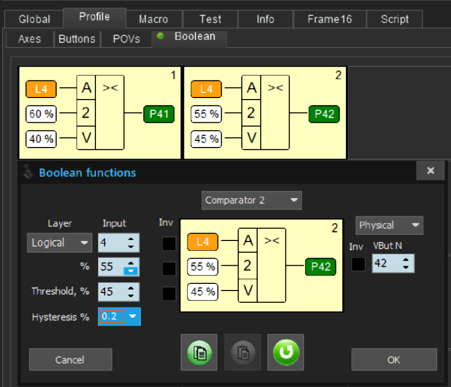This screenshot has height=387, width=451.
Task: Switch to the Macro tab
Action: [153, 20]
